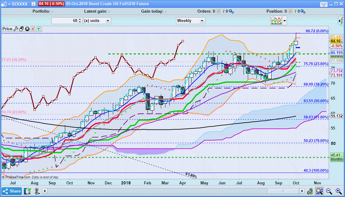Remove the Price panel with X icon
Viewport: 345px width, 197px height.
coord(27,29)
